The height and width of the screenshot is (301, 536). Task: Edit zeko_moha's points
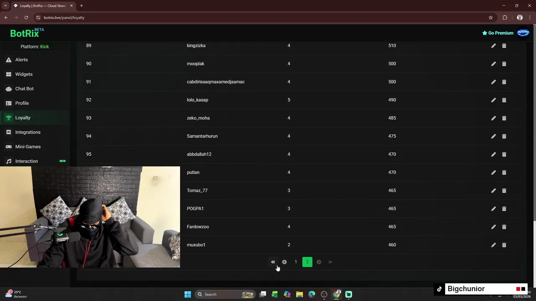(493, 118)
